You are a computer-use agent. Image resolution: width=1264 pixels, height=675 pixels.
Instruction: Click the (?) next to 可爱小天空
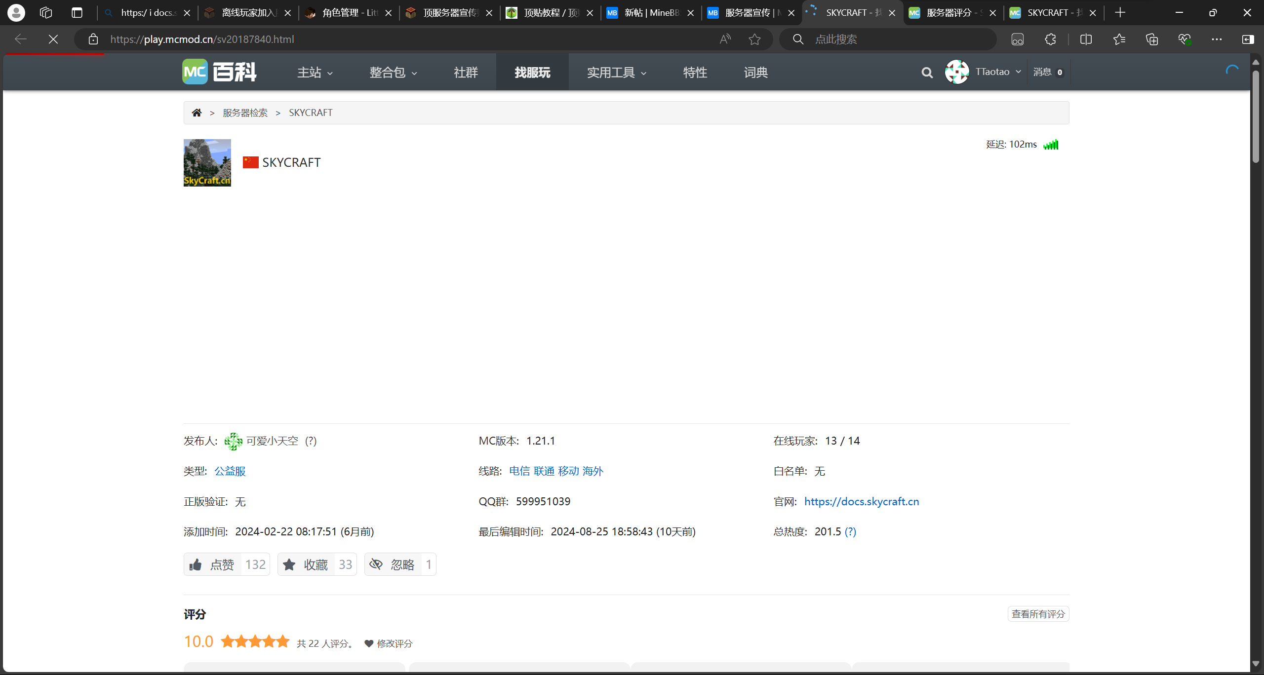click(311, 441)
